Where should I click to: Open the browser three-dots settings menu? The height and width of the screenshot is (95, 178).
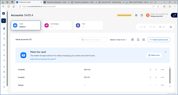click(175, 7)
